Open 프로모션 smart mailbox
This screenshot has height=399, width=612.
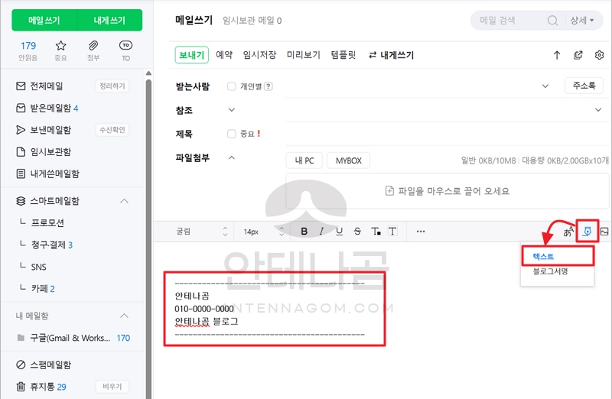47,222
